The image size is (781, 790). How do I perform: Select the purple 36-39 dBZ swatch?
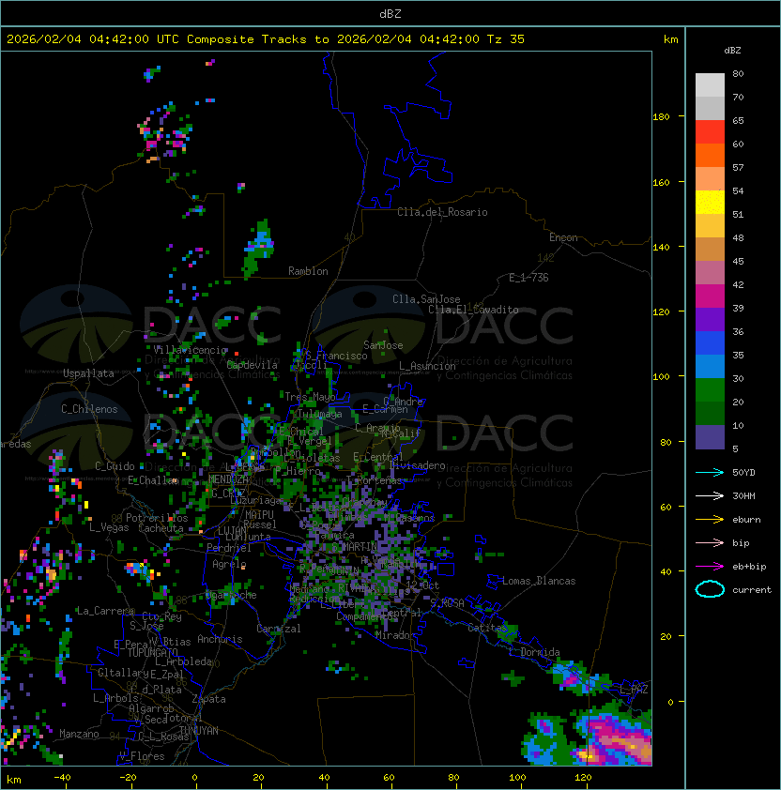710,319
